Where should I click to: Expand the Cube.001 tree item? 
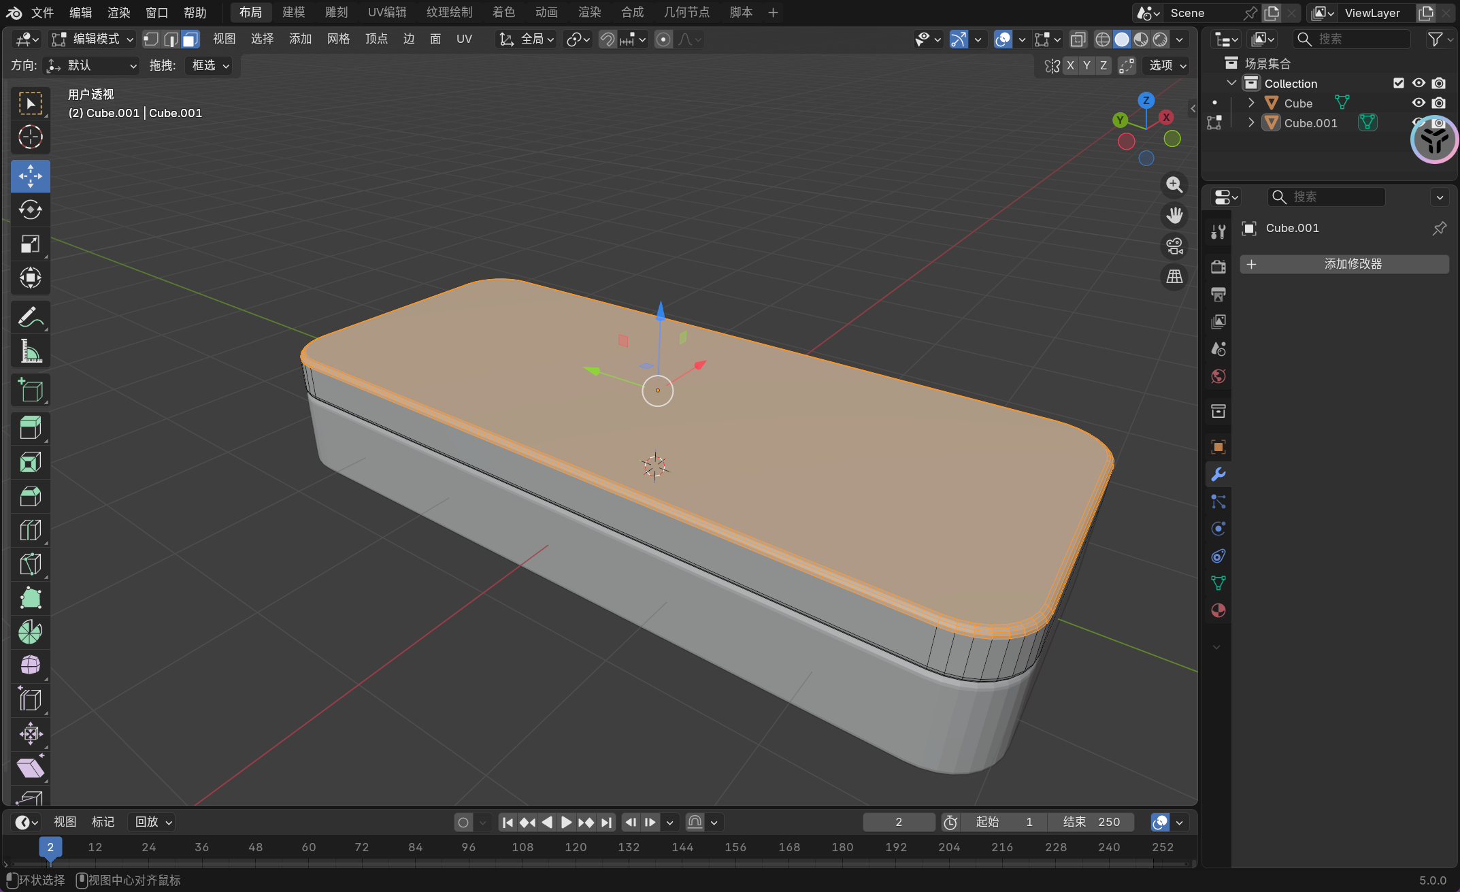click(x=1251, y=122)
